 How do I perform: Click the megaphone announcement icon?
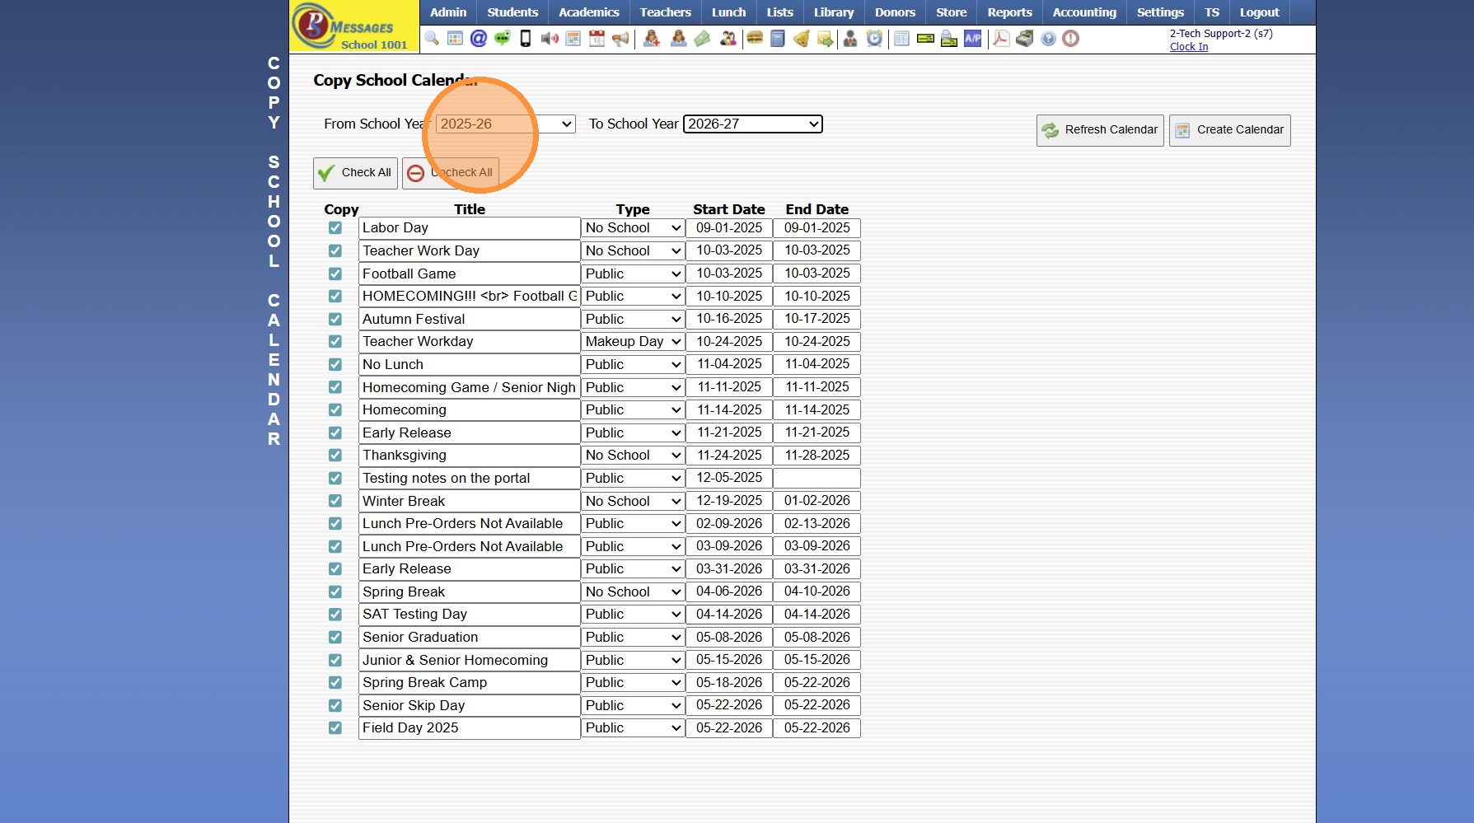coord(620,39)
